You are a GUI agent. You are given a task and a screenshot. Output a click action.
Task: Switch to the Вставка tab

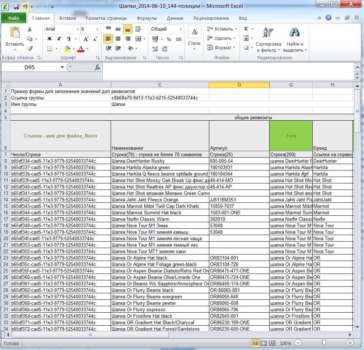[67, 18]
